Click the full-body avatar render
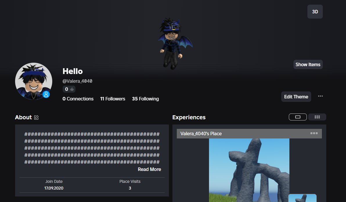 pos(175,44)
